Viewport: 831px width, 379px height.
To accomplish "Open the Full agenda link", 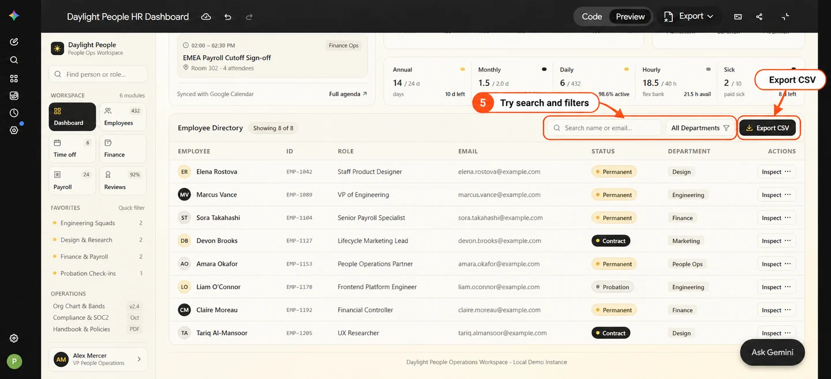I will (348, 94).
